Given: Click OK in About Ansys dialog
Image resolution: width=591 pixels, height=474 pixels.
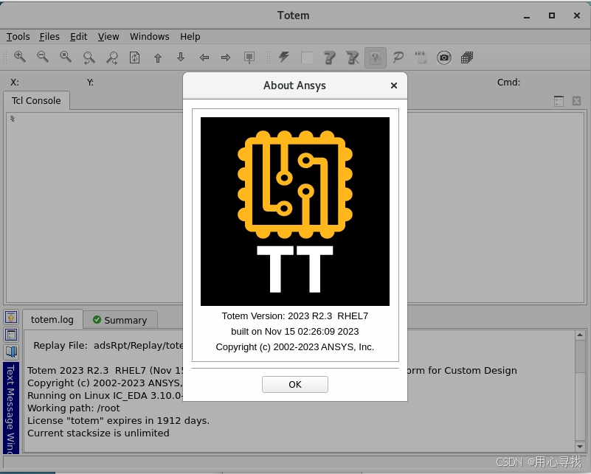Looking at the screenshot, I should pyautogui.click(x=295, y=384).
